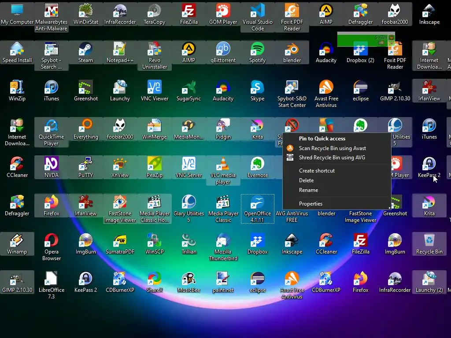Image resolution: width=451 pixels, height=338 pixels.
Task: Open the Pidgin messenger icon
Action: tap(223, 129)
